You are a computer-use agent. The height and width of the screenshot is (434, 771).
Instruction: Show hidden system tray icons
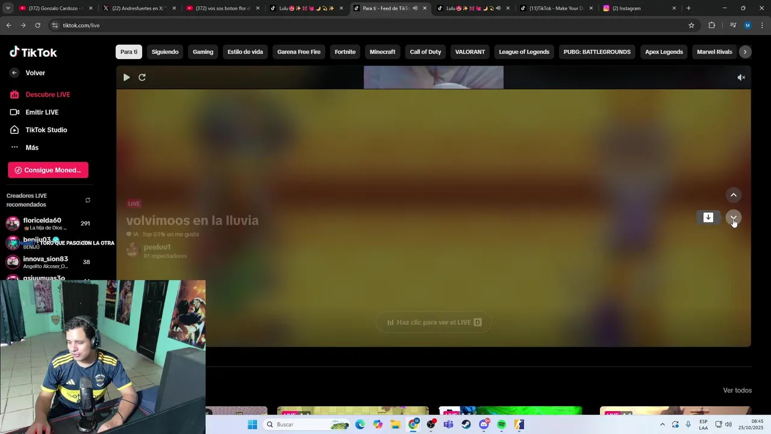(x=663, y=425)
